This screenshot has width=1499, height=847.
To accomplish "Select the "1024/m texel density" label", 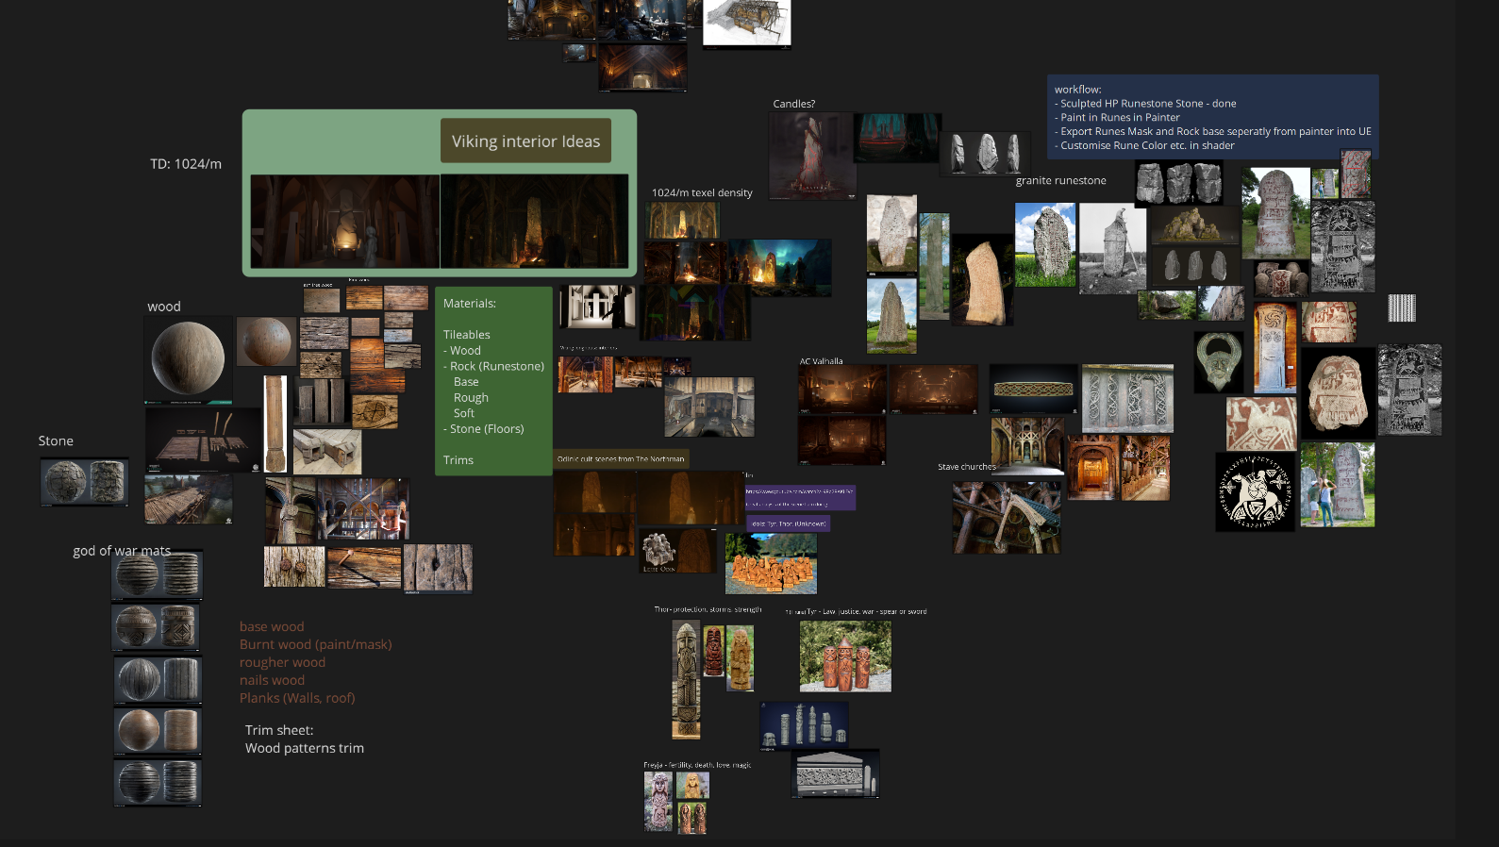I will [x=702, y=192].
